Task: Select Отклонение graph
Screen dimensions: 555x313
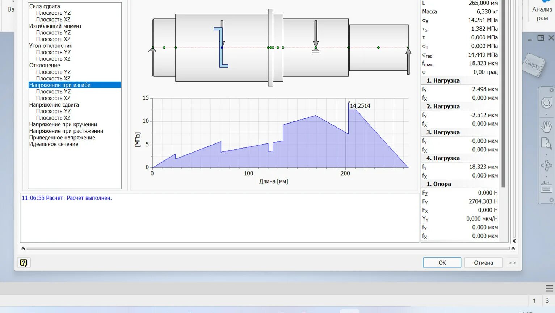Action: 45,65
